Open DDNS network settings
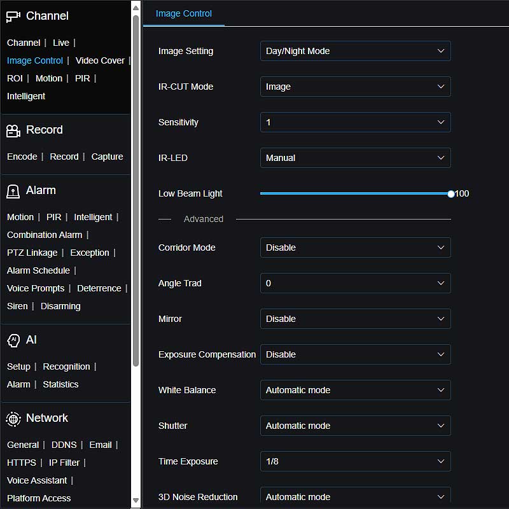This screenshot has width=509, height=509. coord(64,445)
